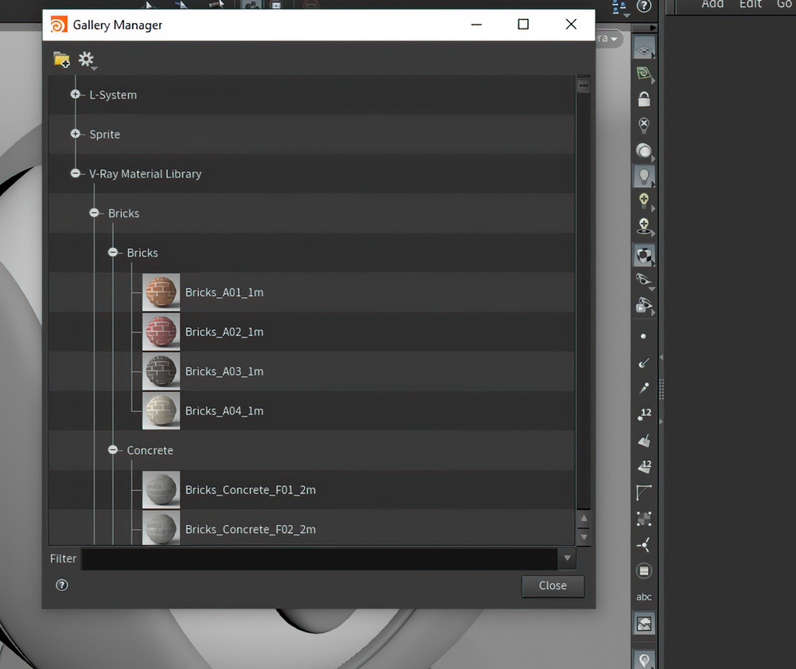796x669 pixels.
Task: Toggle display point trails icon
Action: pyautogui.click(x=644, y=388)
